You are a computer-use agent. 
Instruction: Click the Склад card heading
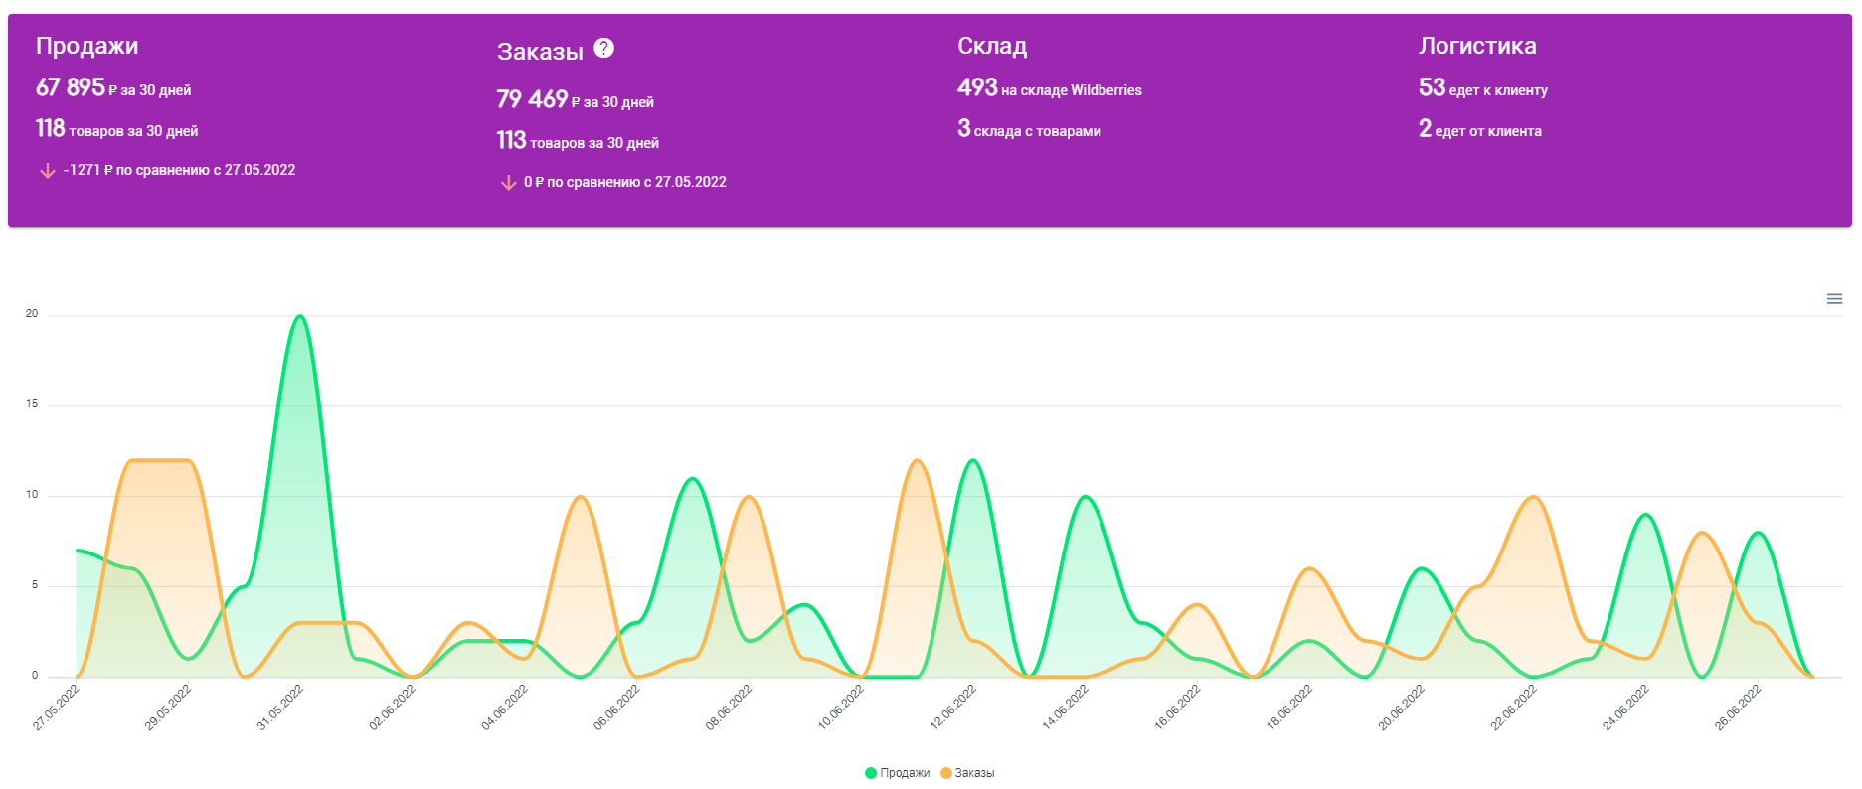992,46
